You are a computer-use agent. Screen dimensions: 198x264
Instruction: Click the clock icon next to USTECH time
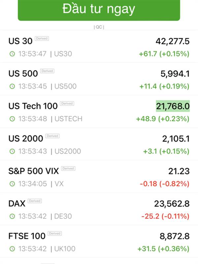[12, 119]
